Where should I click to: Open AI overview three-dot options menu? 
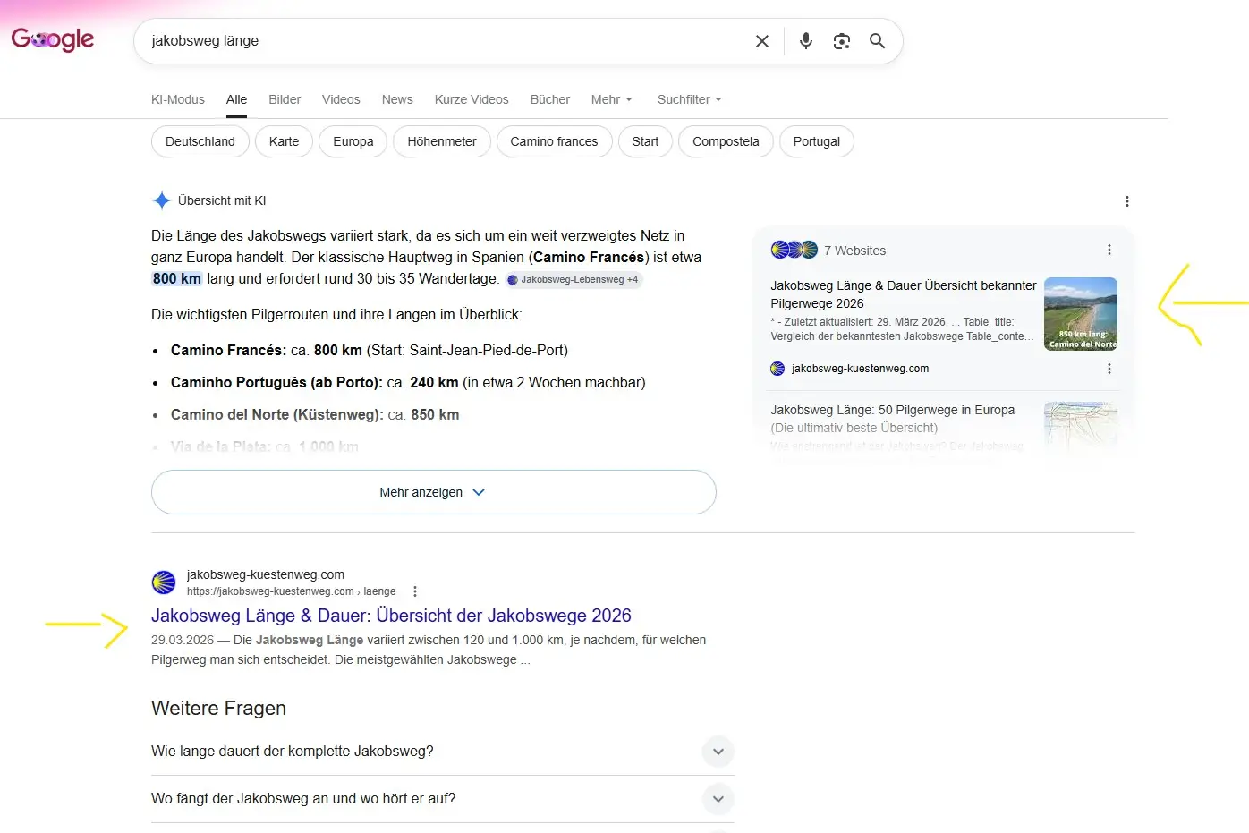click(1127, 201)
